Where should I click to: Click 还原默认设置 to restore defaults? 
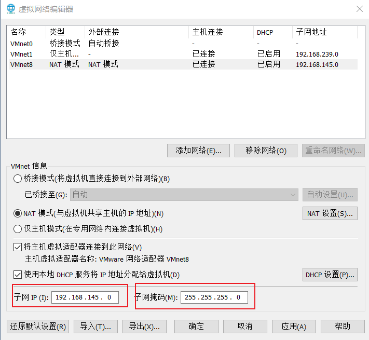coord(38,327)
